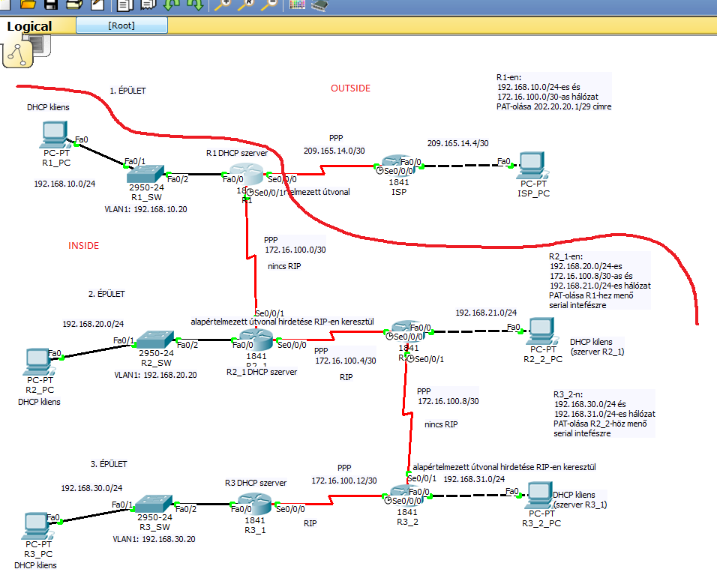
Task: Click the 172.16.100.4/30 label
Action: point(346,361)
